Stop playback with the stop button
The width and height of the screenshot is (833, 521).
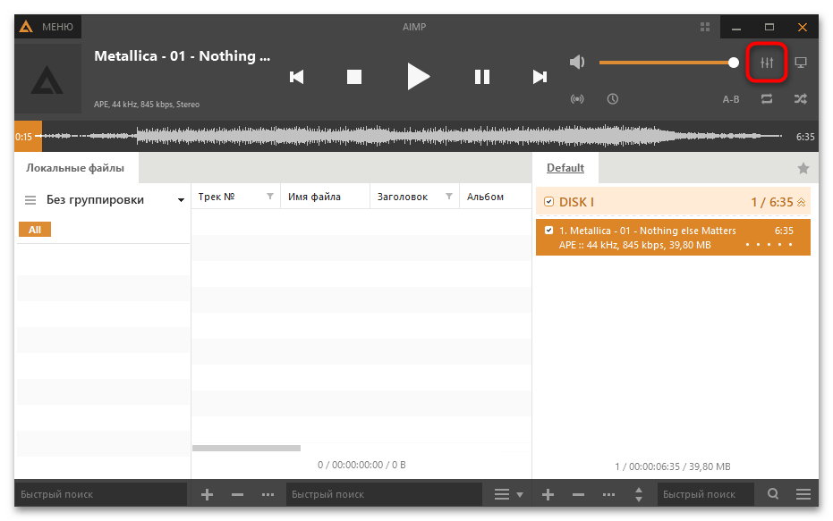coord(354,77)
